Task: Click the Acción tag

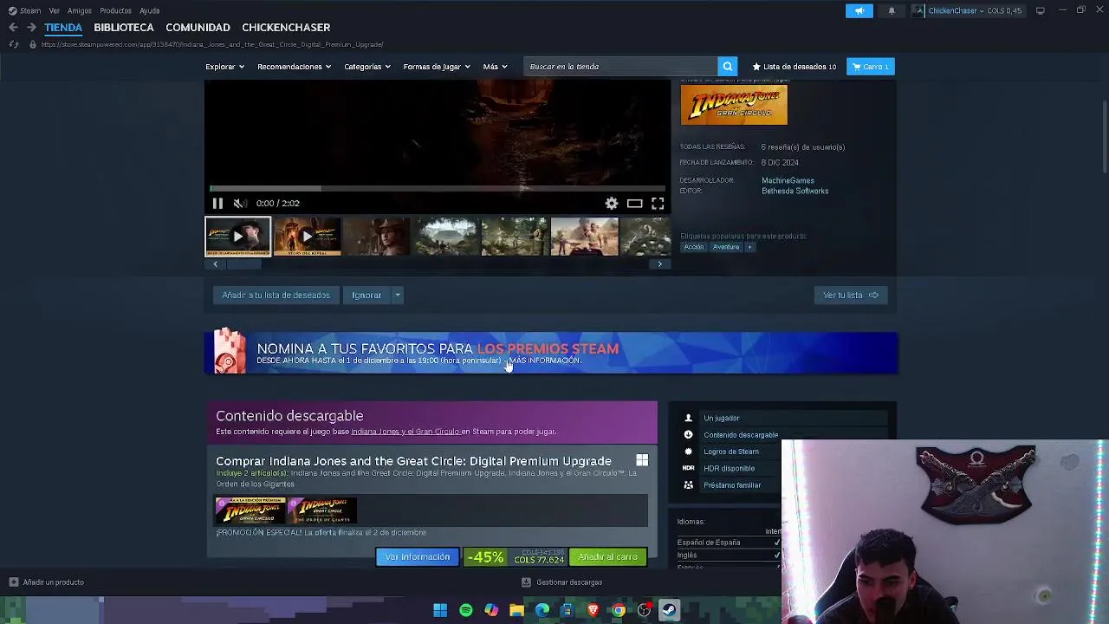Action: click(x=694, y=247)
